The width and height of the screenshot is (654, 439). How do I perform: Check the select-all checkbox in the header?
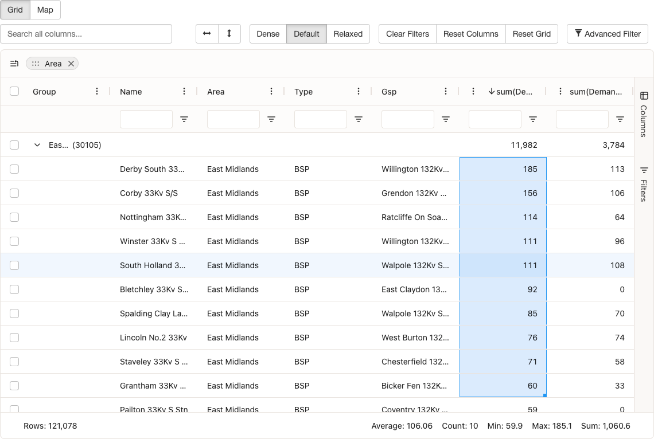point(14,91)
